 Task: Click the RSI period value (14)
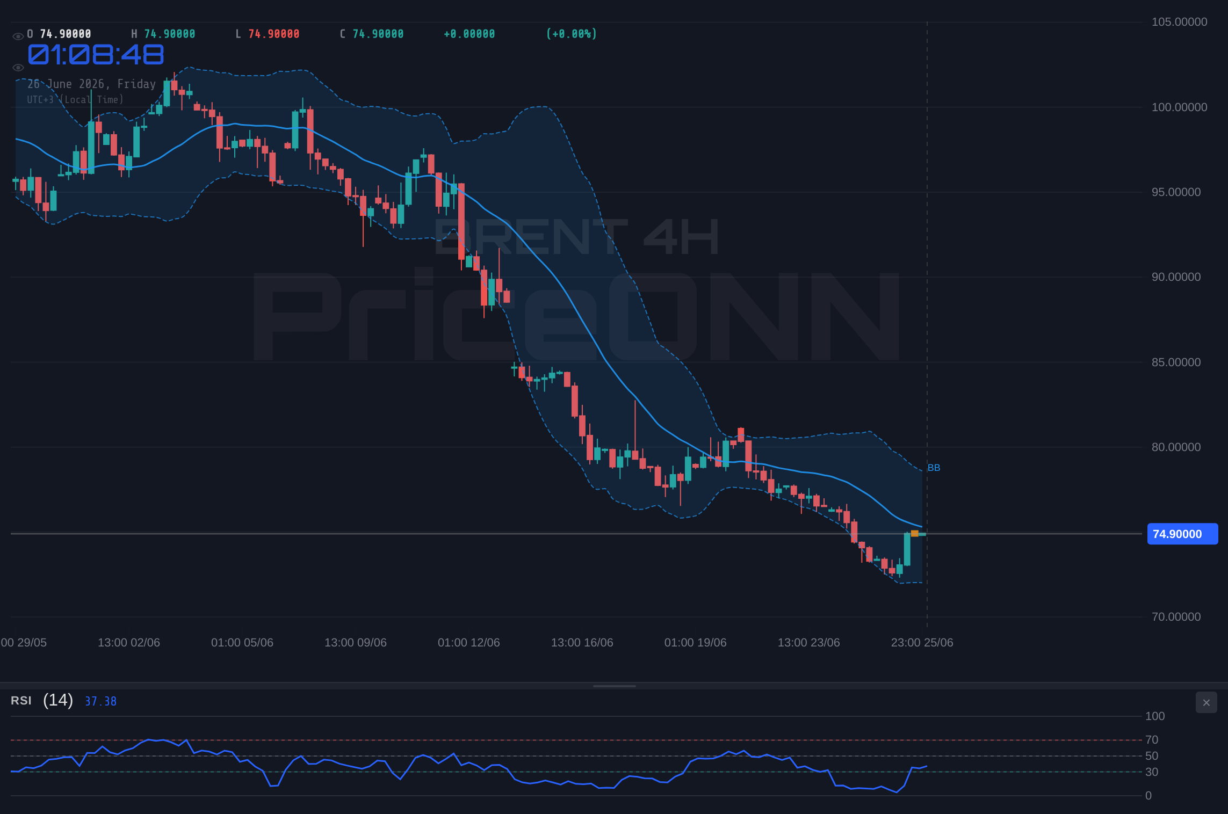click(x=58, y=700)
